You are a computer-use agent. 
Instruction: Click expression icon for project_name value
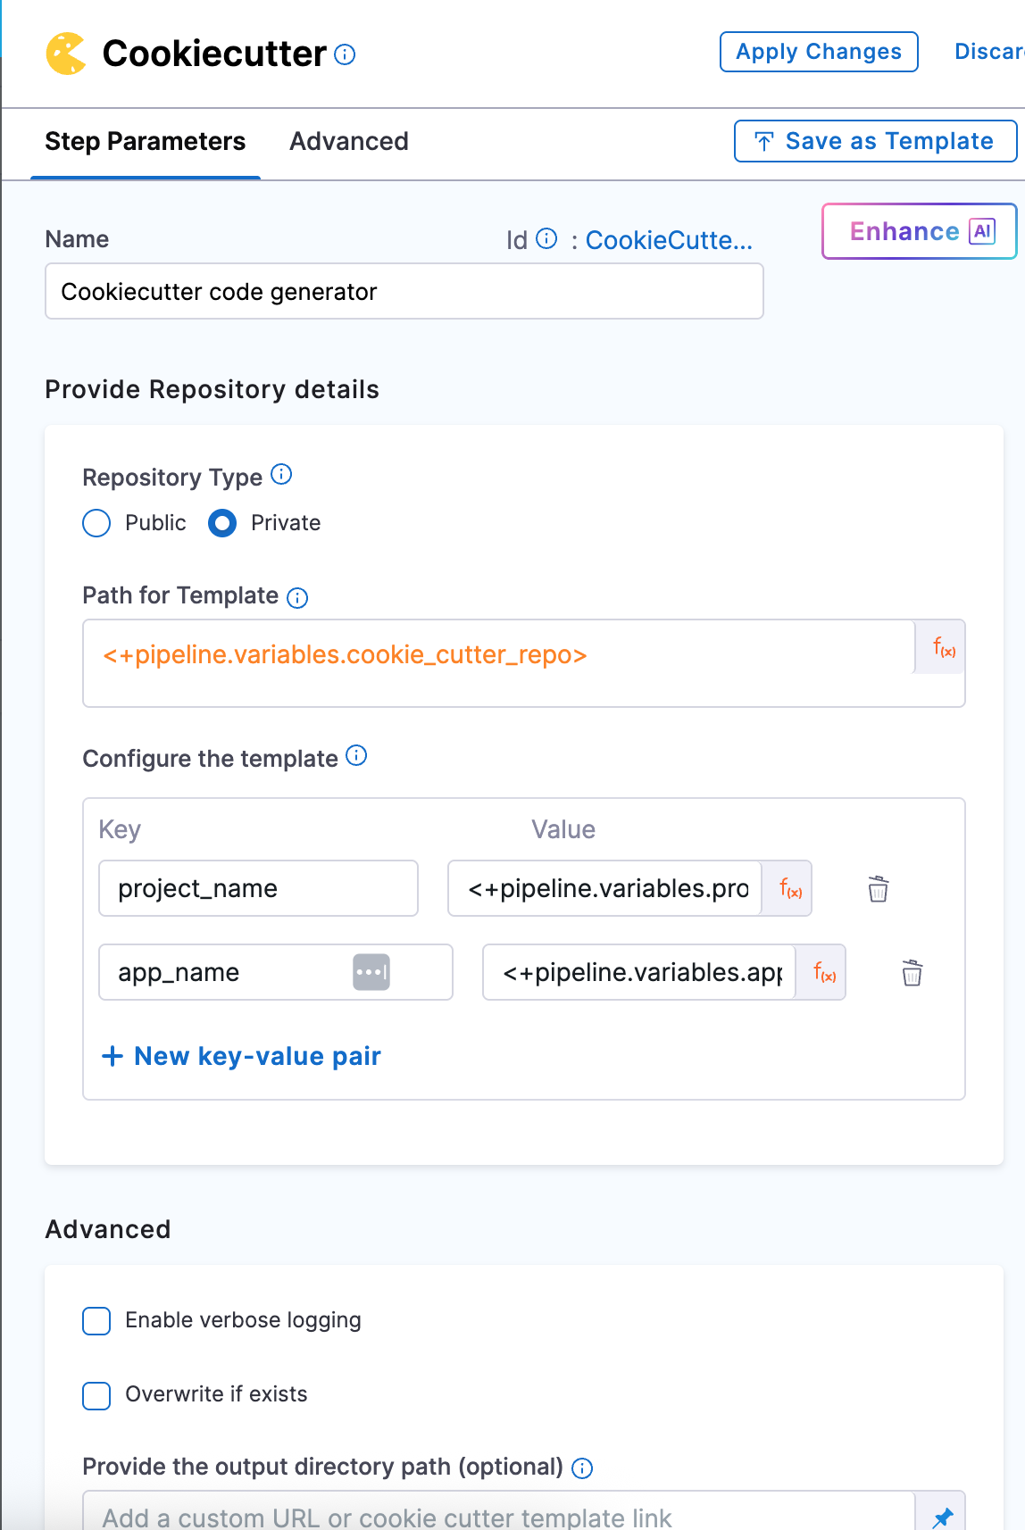[790, 889]
